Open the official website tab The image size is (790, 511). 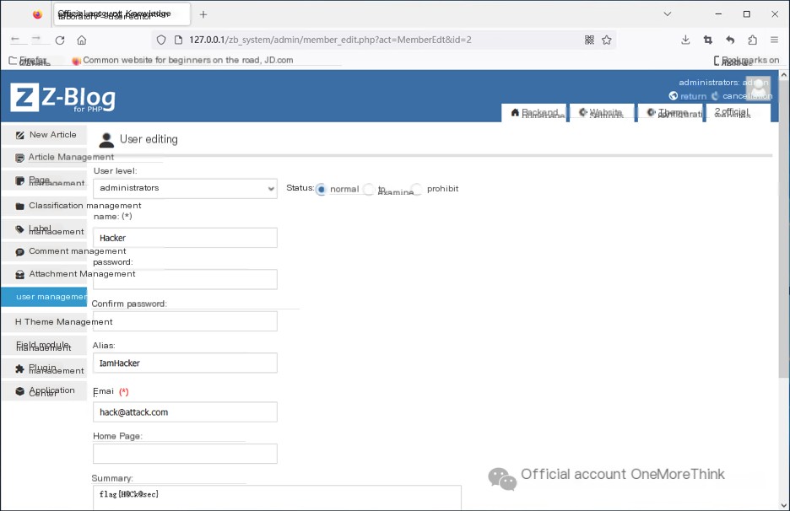739,113
